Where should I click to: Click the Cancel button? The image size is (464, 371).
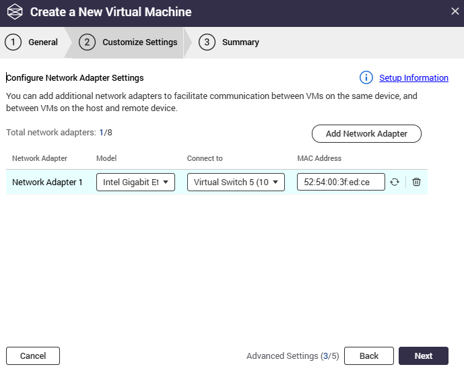click(x=33, y=356)
